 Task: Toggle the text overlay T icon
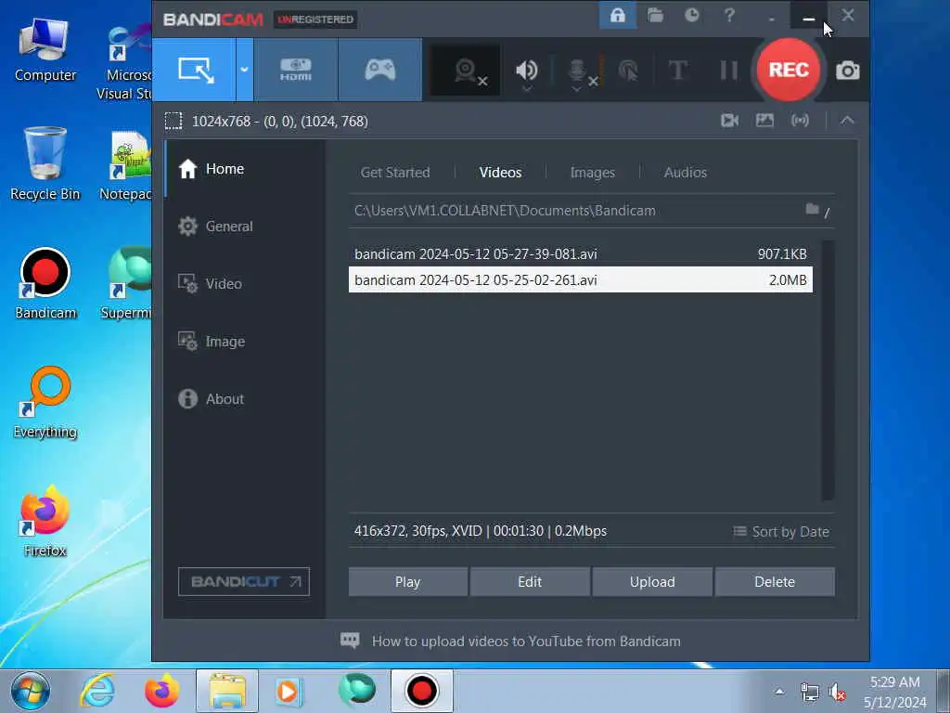678,71
